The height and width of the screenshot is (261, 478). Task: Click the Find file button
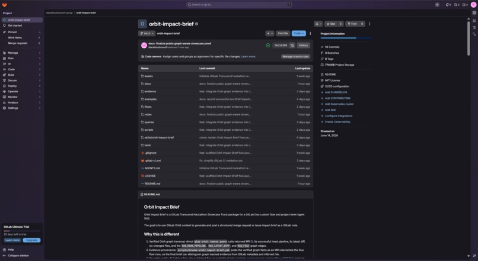click(x=283, y=34)
